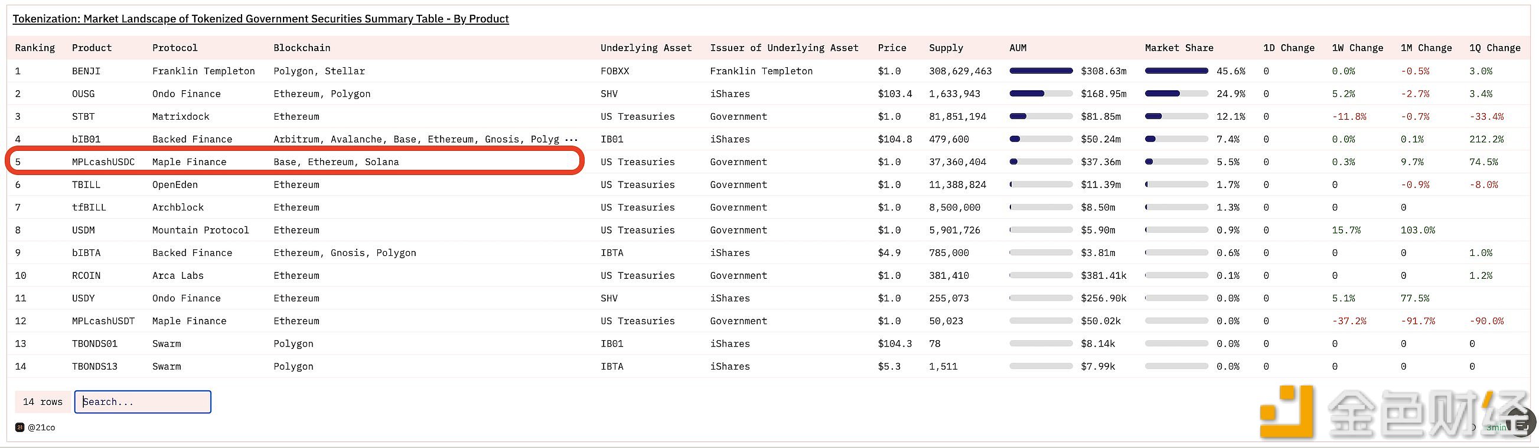1539x448 pixels.
Task: Click the ellipsis after bIB01 blockchain list
Action: pyautogui.click(x=571, y=140)
